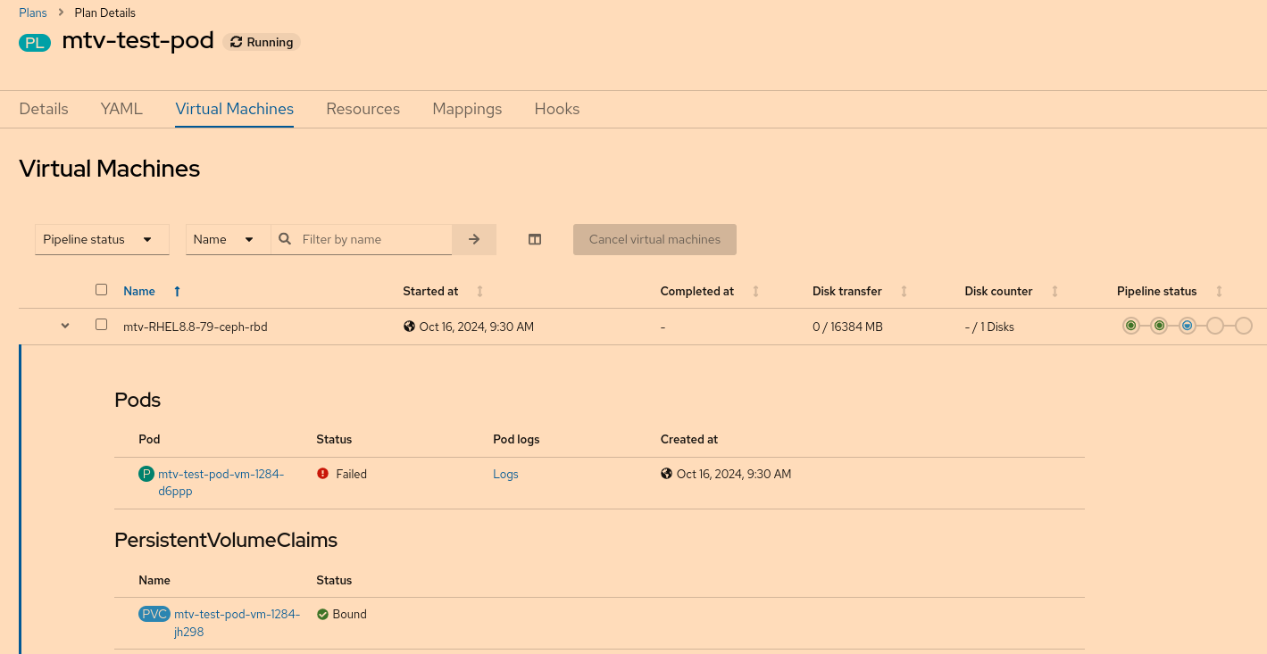
Task: Click the - / 1 Disks counter value
Action: coord(989,327)
